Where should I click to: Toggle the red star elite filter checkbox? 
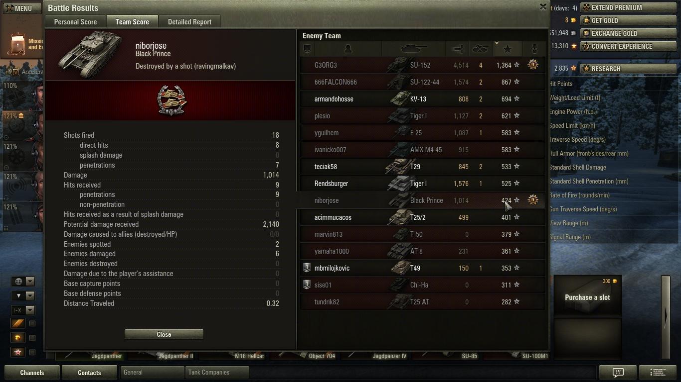(32, 352)
